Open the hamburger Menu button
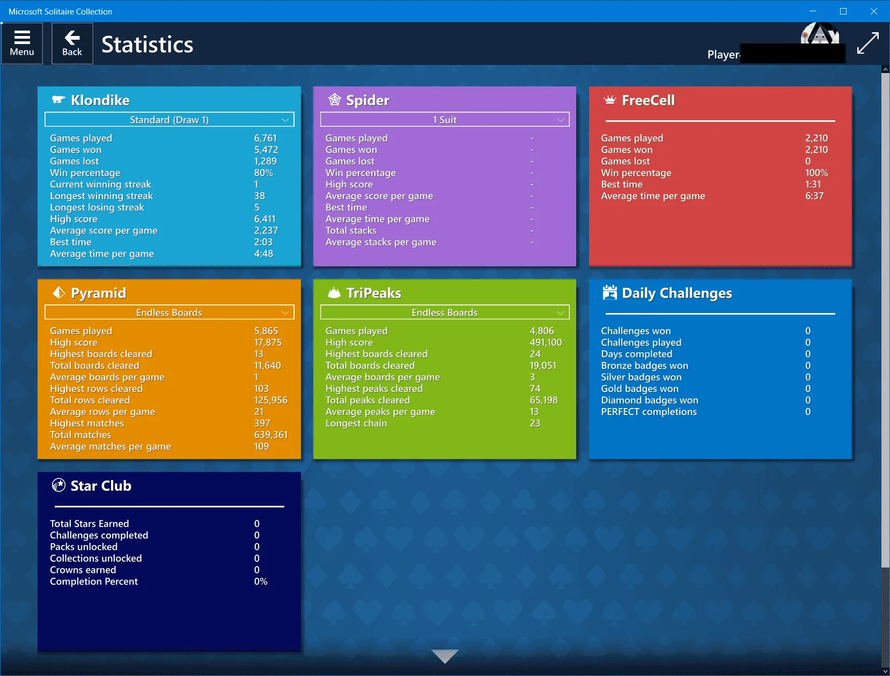 pos(22,43)
